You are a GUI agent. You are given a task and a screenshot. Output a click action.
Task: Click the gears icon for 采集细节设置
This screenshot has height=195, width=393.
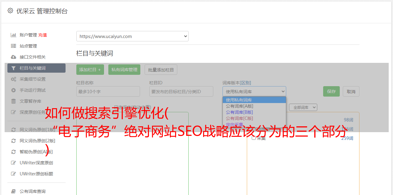pyautogui.click(x=13, y=79)
